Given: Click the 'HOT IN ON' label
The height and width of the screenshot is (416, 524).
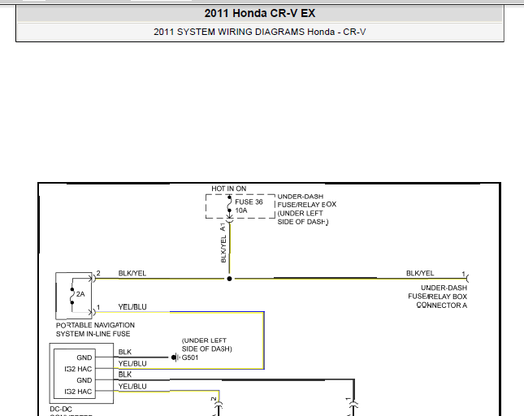Looking at the screenshot, I should coord(229,188).
